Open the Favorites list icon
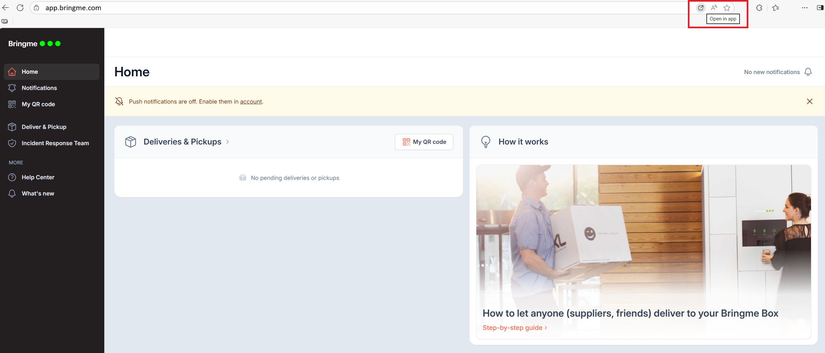825x353 pixels. point(776,8)
